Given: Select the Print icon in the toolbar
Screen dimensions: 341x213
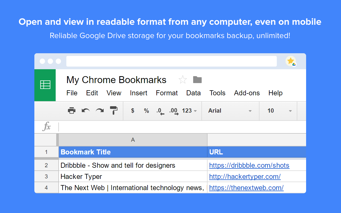Looking at the screenshot, I should 71,110.
